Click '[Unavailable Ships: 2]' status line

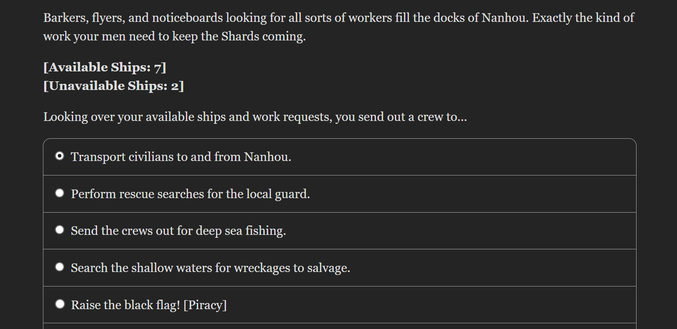[x=114, y=86]
